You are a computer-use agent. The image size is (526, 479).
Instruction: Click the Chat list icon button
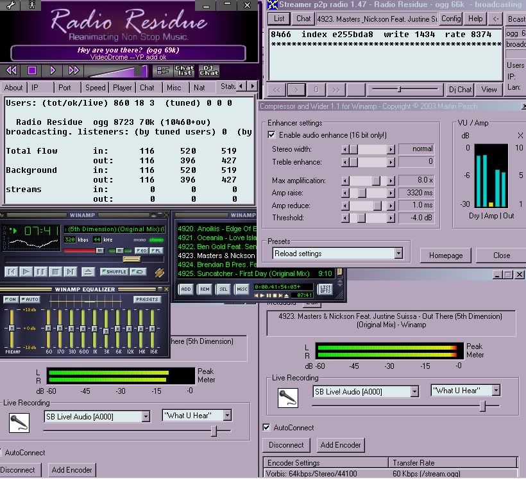pos(184,70)
